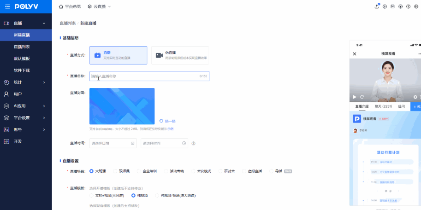
Task: Expand the 平台设置 sidebar menu
Action: pyautogui.click(x=25, y=117)
